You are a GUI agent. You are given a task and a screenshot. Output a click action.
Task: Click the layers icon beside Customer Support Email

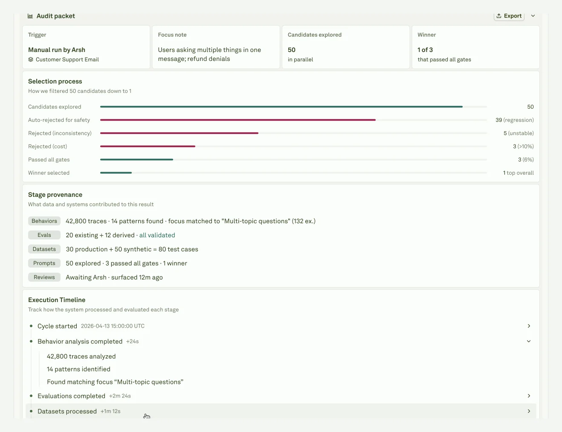31,60
